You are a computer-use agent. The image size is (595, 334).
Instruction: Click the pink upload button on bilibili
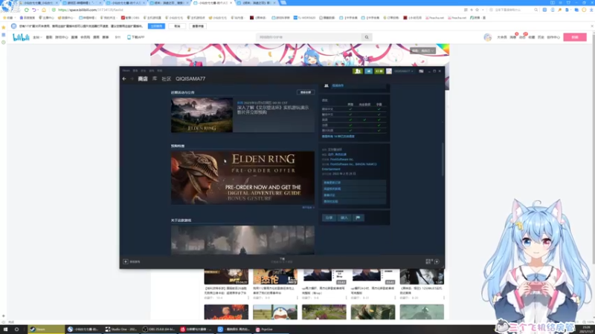pos(575,37)
